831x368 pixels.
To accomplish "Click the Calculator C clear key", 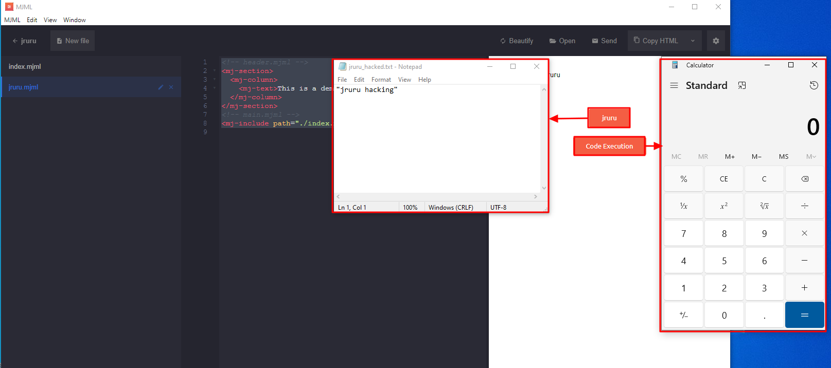I will [764, 179].
